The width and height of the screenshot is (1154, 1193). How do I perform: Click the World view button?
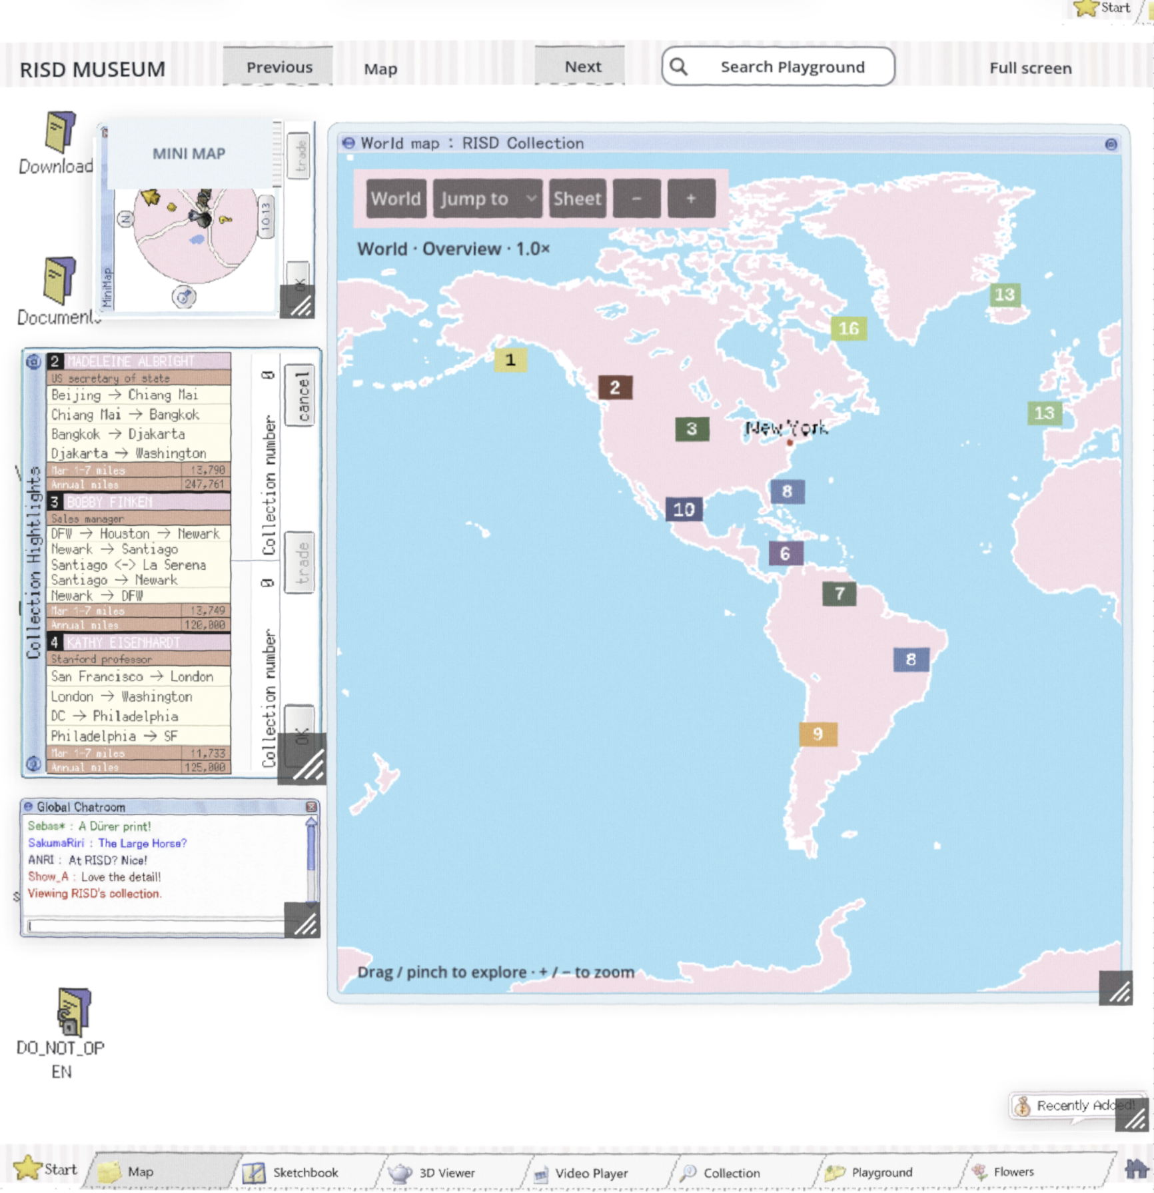click(396, 199)
